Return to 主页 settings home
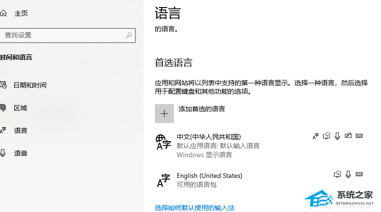The width and height of the screenshot is (381, 212). [x=21, y=13]
